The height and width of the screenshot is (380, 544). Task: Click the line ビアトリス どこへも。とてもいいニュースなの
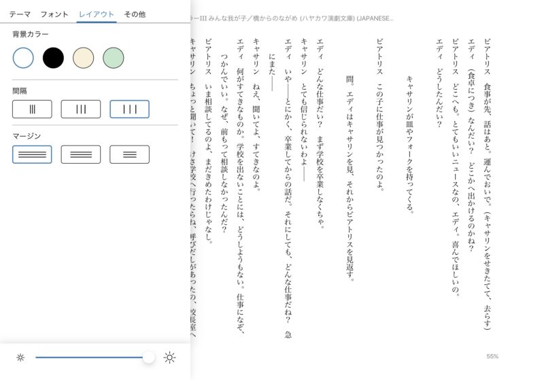tap(455, 167)
